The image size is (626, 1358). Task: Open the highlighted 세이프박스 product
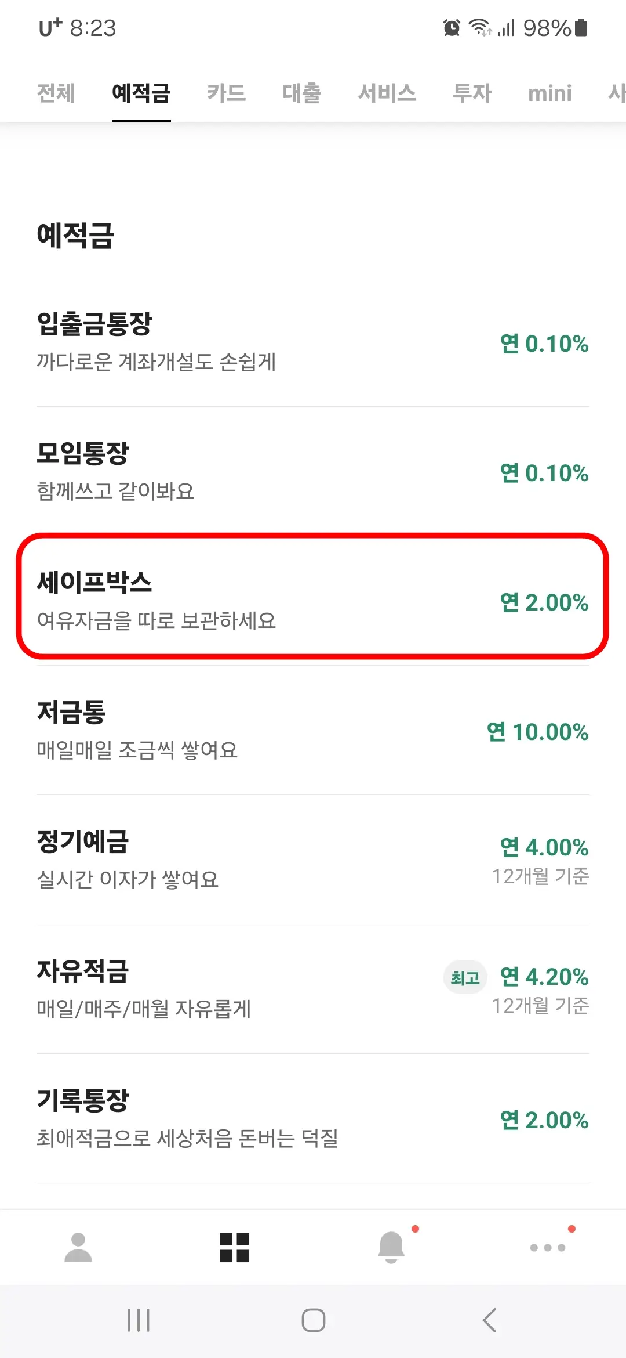[x=313, y=601]
